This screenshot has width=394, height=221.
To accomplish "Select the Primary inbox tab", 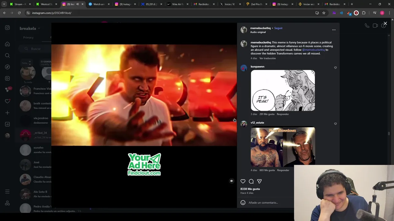I will (x=28, y=37).
